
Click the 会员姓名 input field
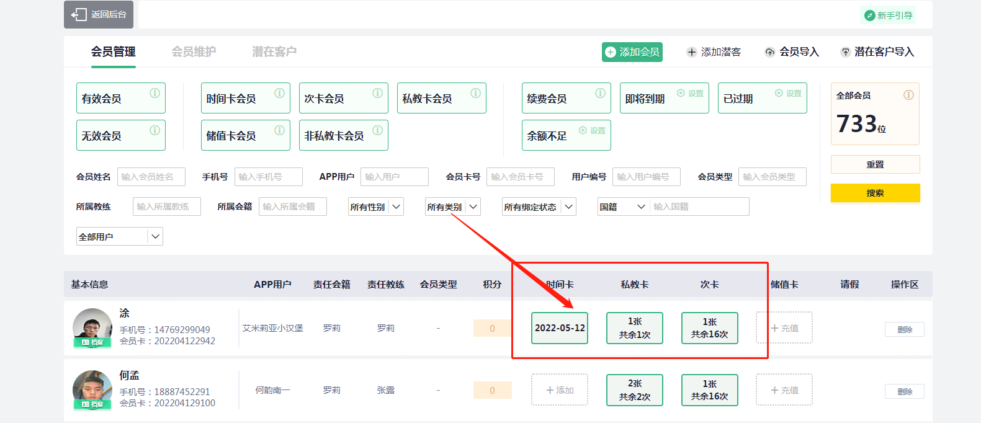point(153,177)
